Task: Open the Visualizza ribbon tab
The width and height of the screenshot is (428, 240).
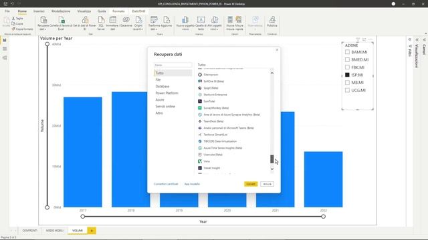Action: 84,11
